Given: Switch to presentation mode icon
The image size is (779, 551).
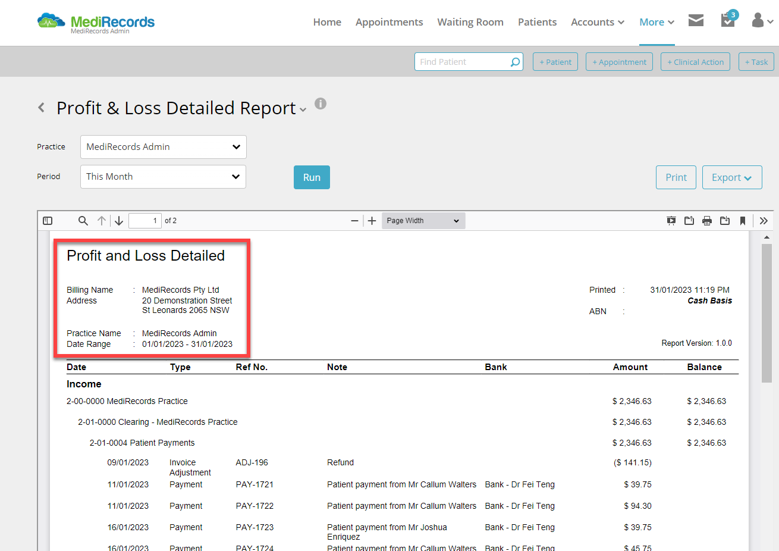Looking at the screenshot, I should click(x=671, y=221).
